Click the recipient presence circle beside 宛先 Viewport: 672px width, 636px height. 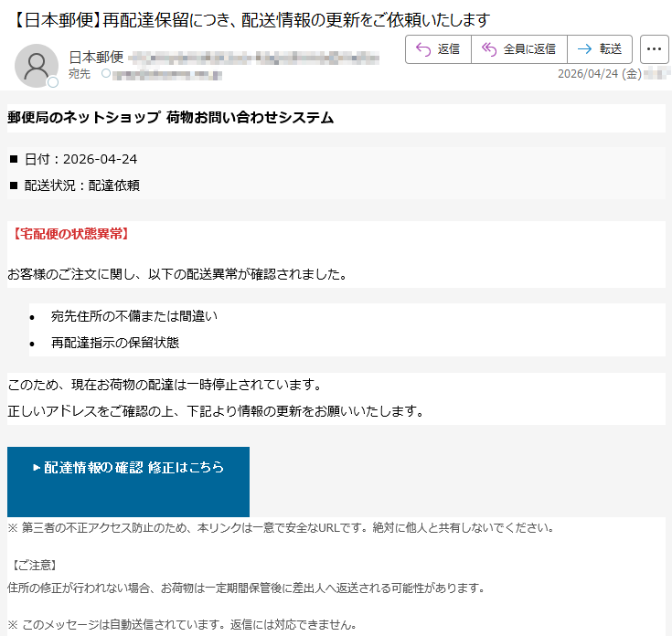(x=106, y=74)
